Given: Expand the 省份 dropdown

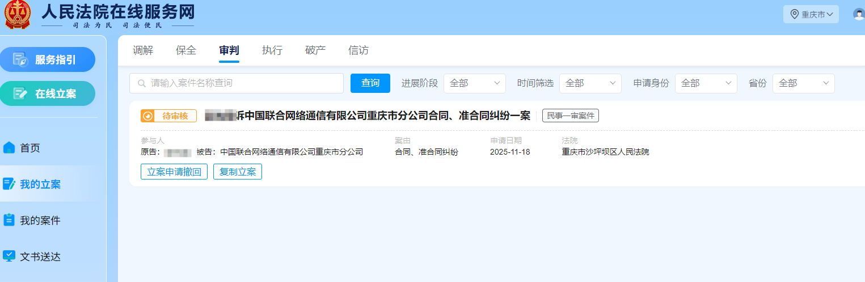Looking at the screenshot, I should click(x=803, y=83).
